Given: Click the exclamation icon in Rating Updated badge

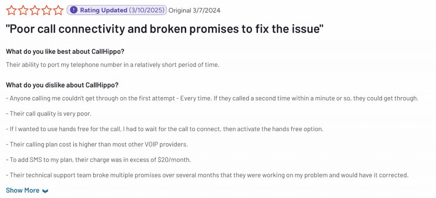Looking at the screenshot, I should point(74,10).
